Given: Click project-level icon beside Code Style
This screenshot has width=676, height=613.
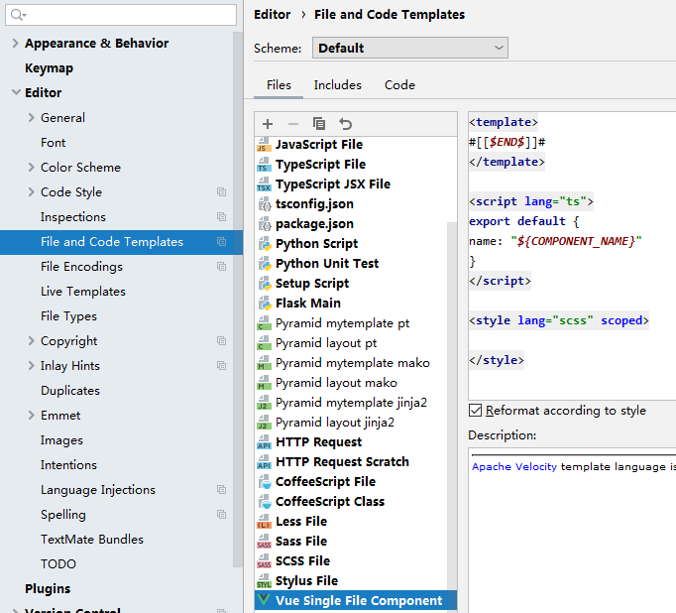Looking at the screenshot, I should point(222,192).
